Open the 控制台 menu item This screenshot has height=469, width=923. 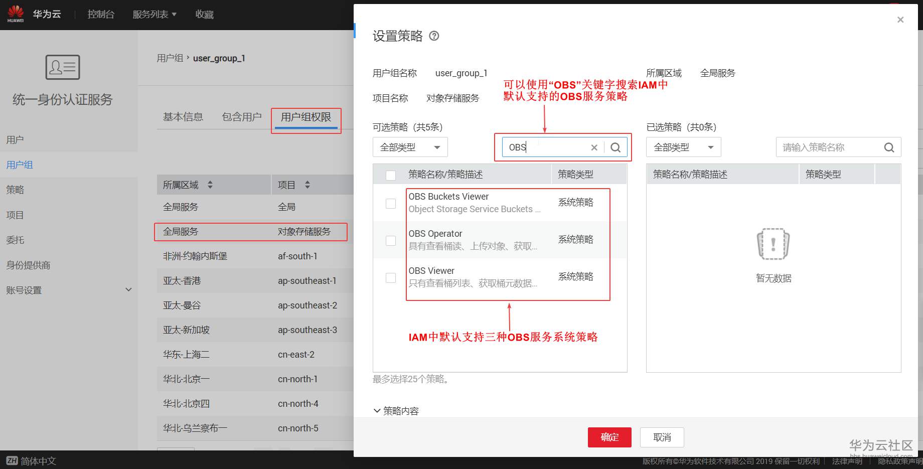101,15
